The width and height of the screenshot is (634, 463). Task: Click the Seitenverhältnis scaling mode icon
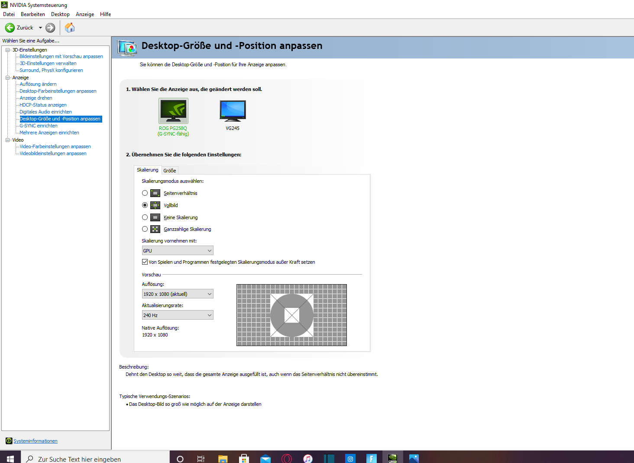coord(155,193)
